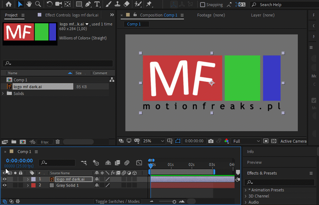Select the Rotation tool
This screenshot has width=319, height=205.
point(50,4)
